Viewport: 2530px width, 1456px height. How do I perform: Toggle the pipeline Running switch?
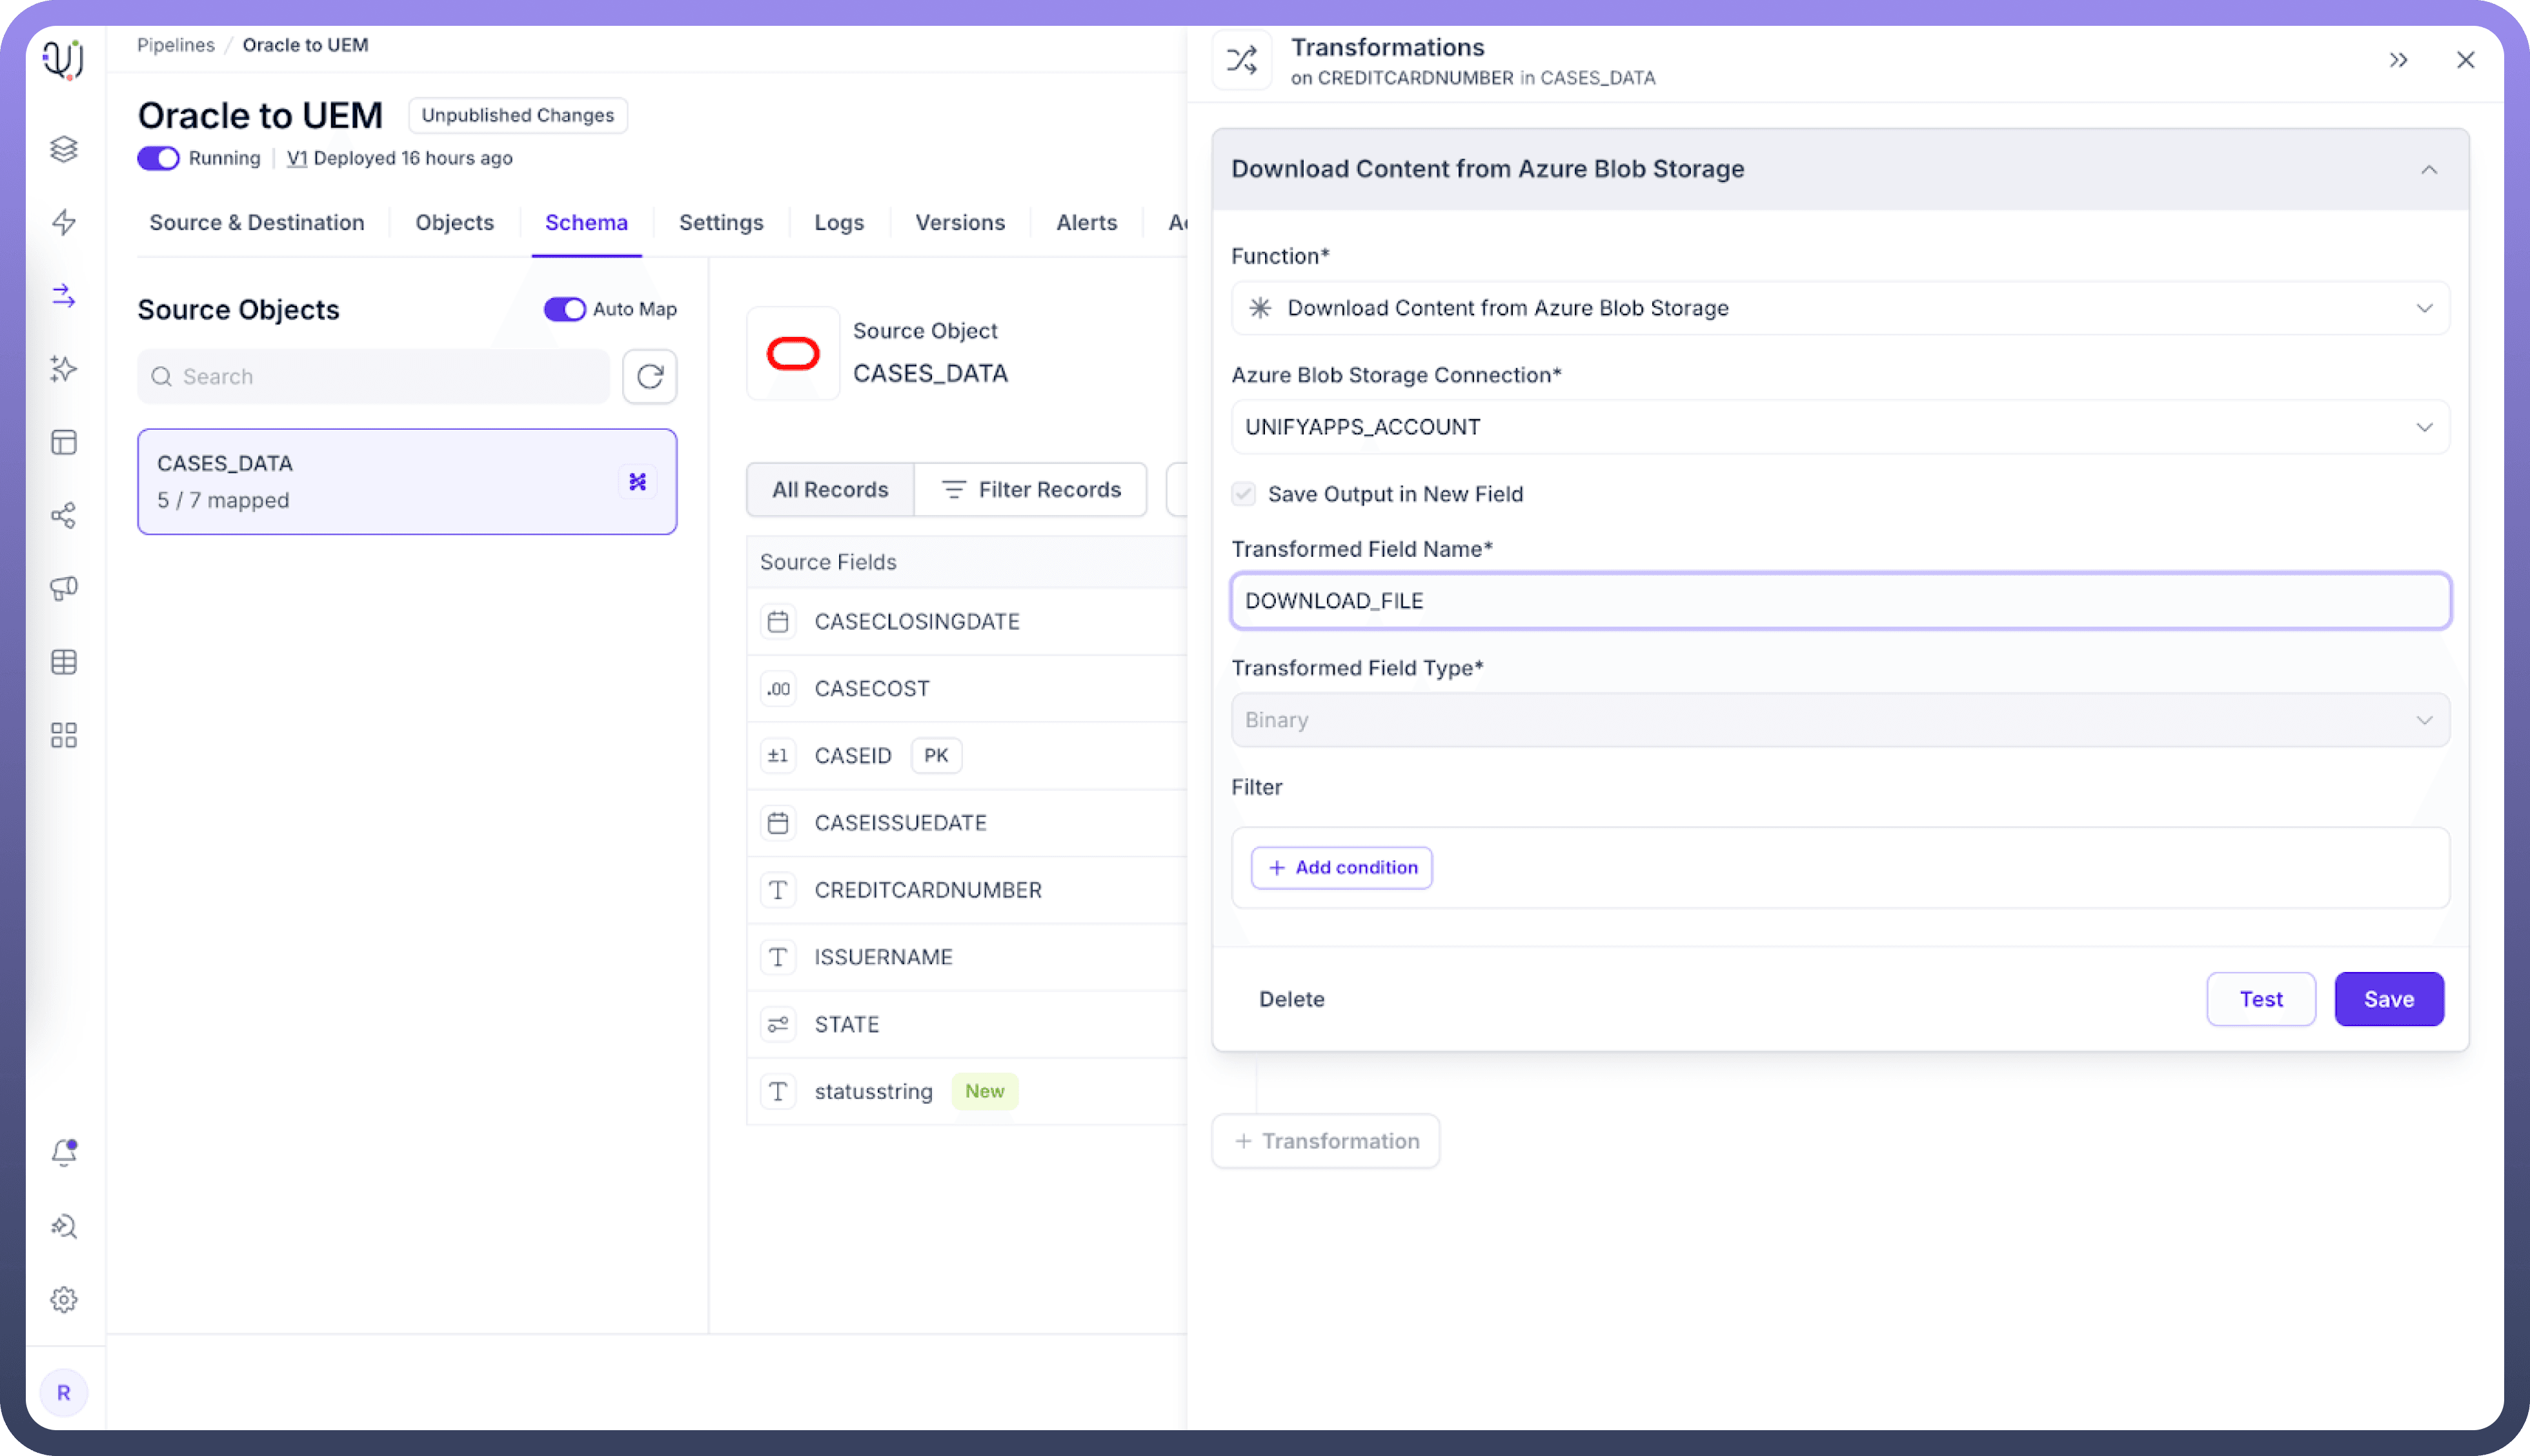(158, 158)
